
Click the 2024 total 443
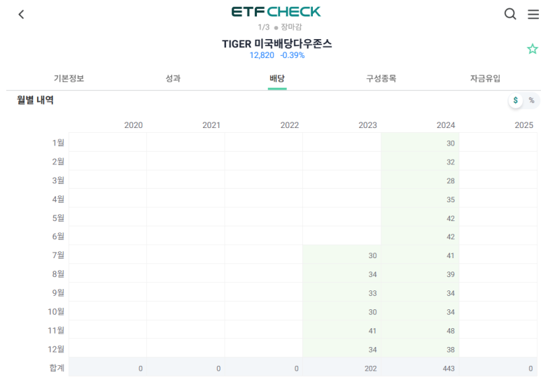tap(449, 369)
